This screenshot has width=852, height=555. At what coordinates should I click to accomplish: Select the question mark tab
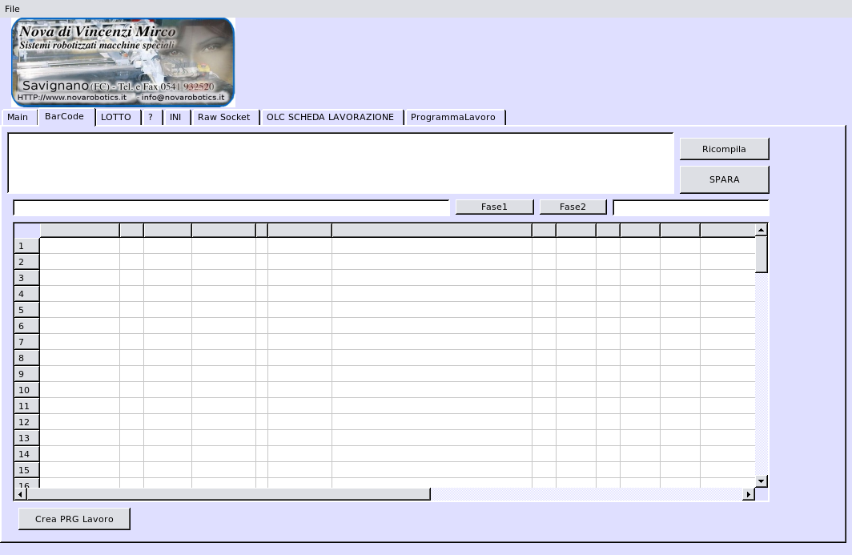[x=151, y=118]
